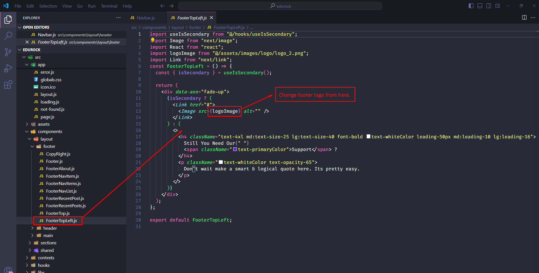
Task: Expand the hooks folder
Action: click(71, 265)
